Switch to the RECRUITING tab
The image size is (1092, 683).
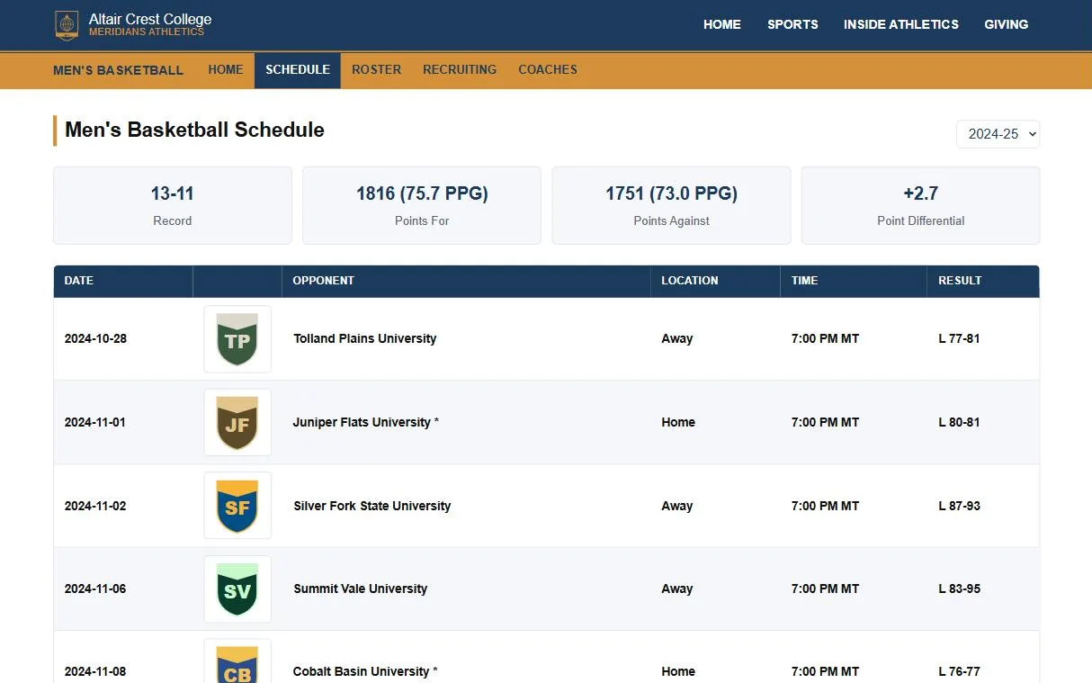pos(460,69)
